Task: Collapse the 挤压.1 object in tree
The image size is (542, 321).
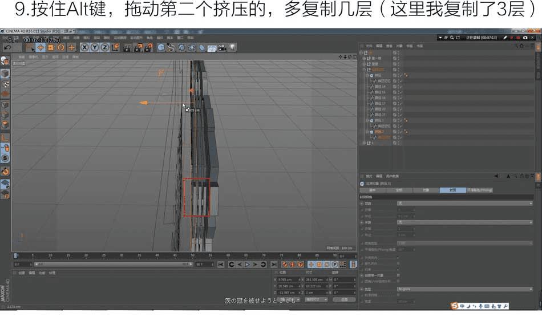Action: (x=367, y=121)
